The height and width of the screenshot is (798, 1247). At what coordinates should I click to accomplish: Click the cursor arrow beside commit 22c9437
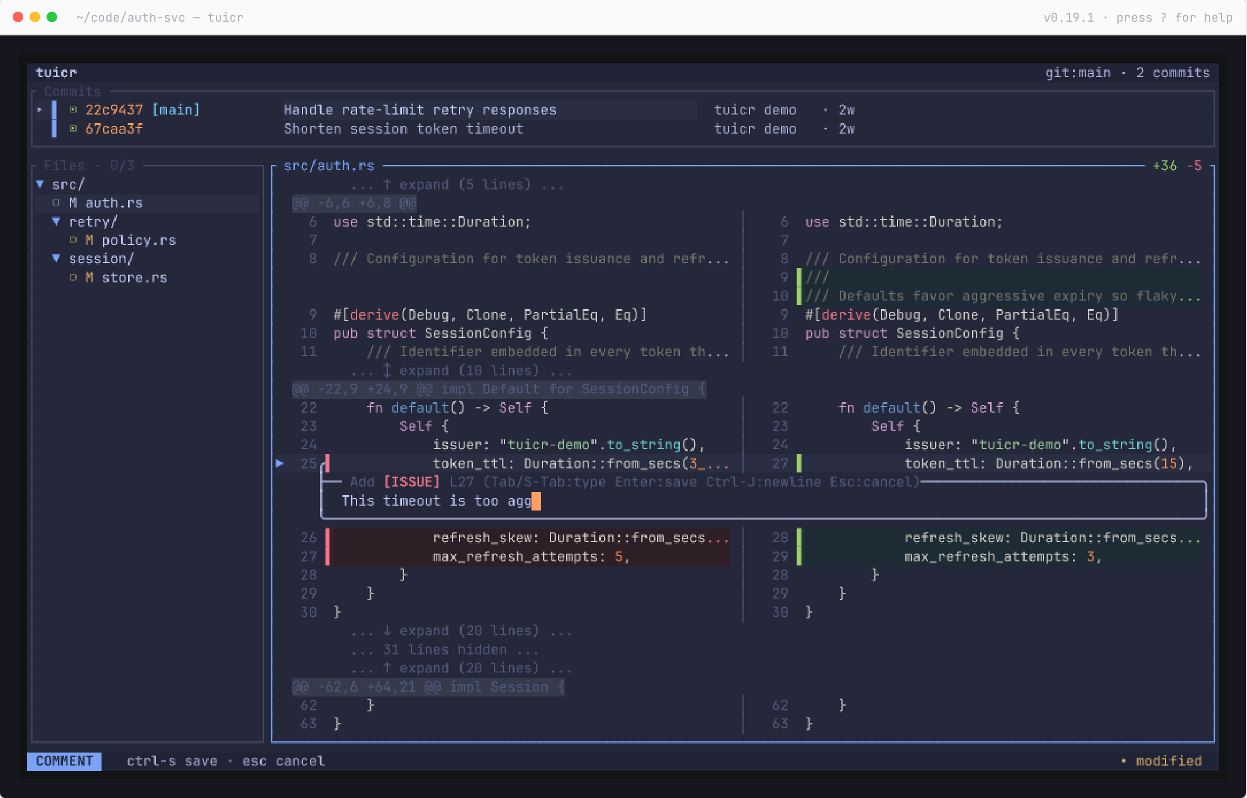coord(40,110)
